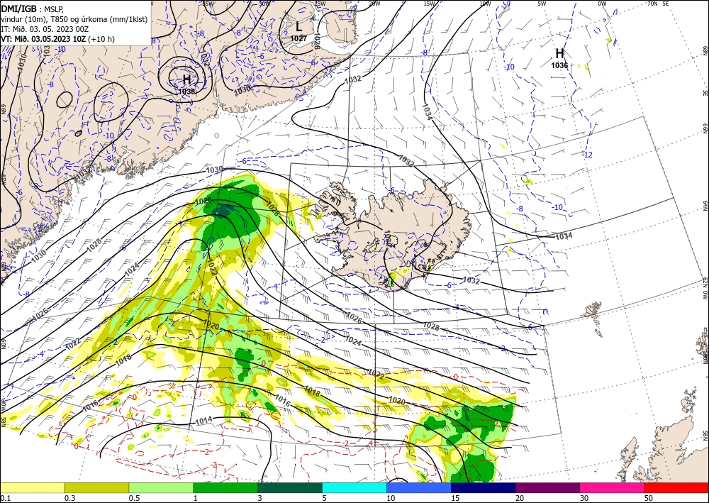
Task: Click the cyan 5 mm legend swatch
Action: (x=354, y=487)
